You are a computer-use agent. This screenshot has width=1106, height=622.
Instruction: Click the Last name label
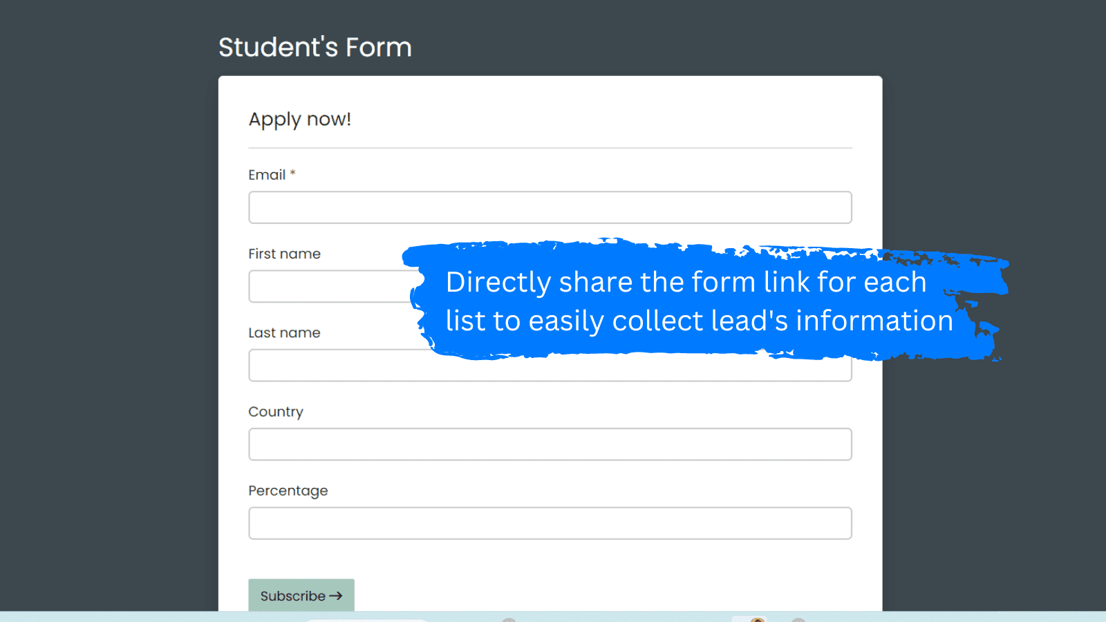pyautogui.click(x=284, y=332)
